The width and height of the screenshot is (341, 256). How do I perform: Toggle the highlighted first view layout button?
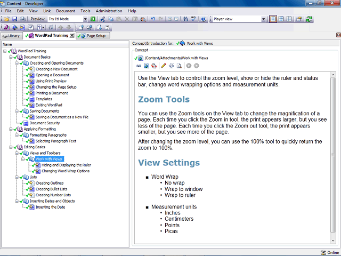click(x=273, y=19)
